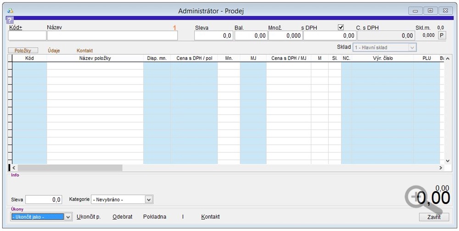This screenshot has width=459, height=231.
Task: Click the Název položky column header
Action: pos(95,58)
